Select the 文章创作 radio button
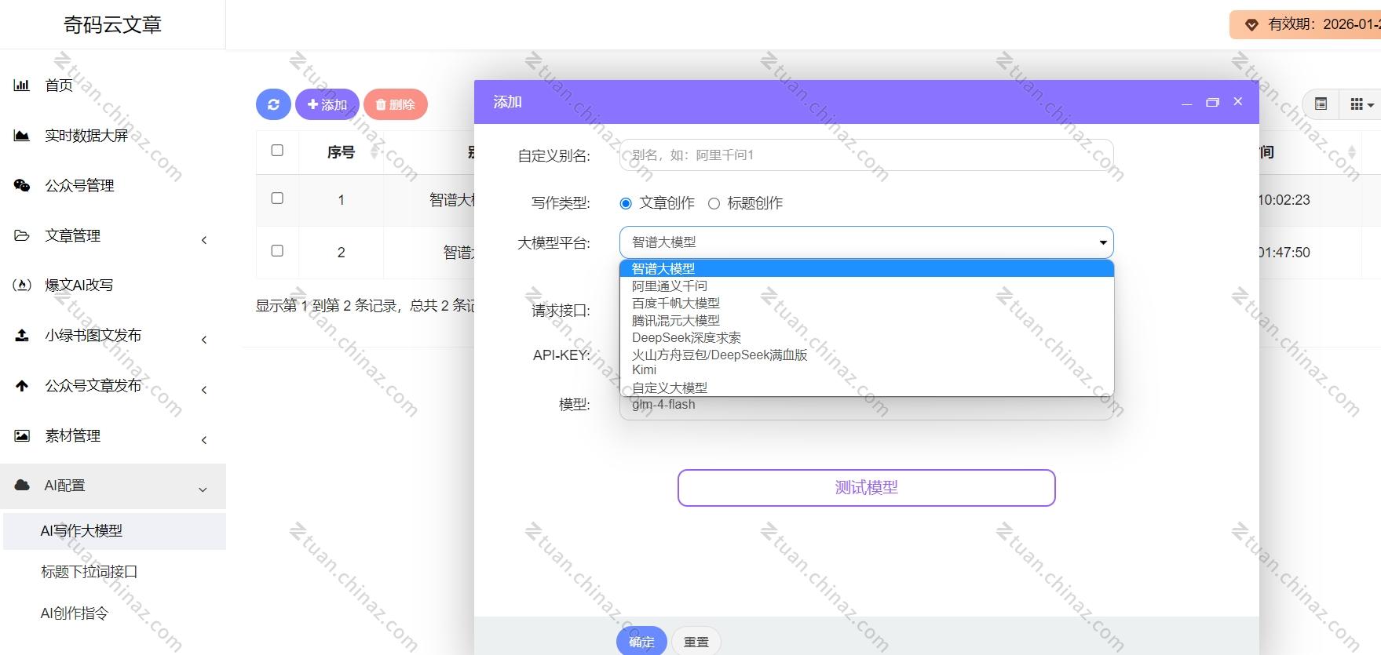This screenshot has height=655, width=1381. pos(626,204)
